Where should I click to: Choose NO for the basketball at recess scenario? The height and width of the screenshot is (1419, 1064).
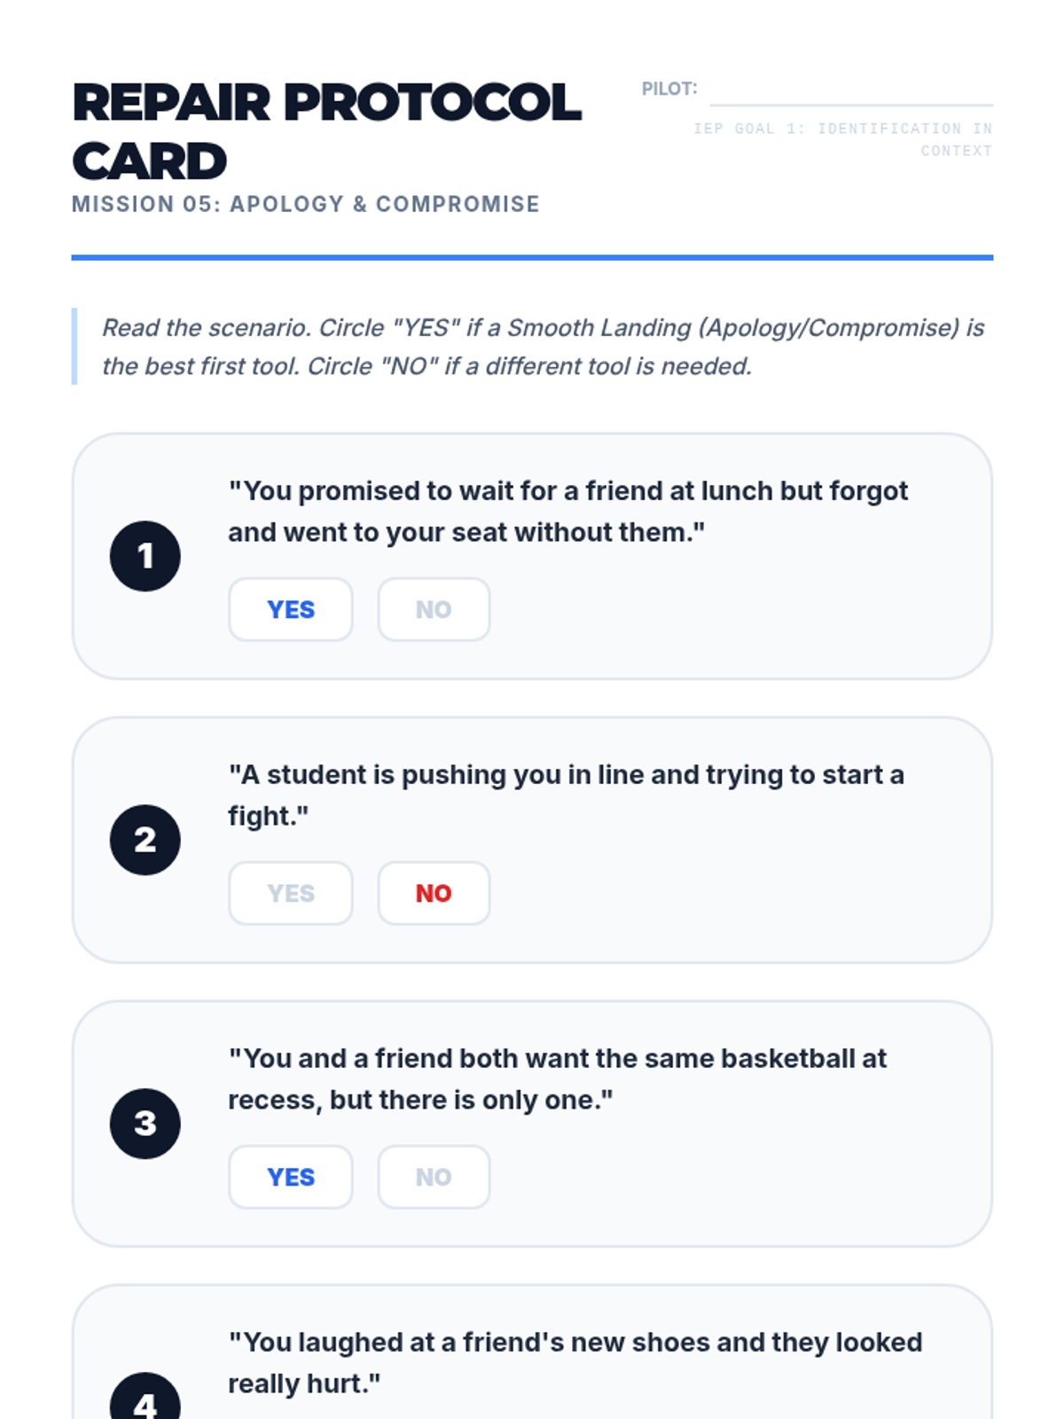point(434,1177)
